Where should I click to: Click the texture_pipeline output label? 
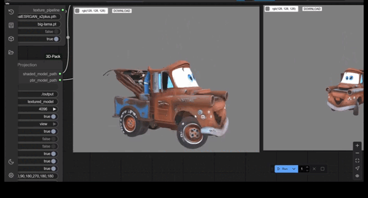pyautogui.click(x=46, y=10)
